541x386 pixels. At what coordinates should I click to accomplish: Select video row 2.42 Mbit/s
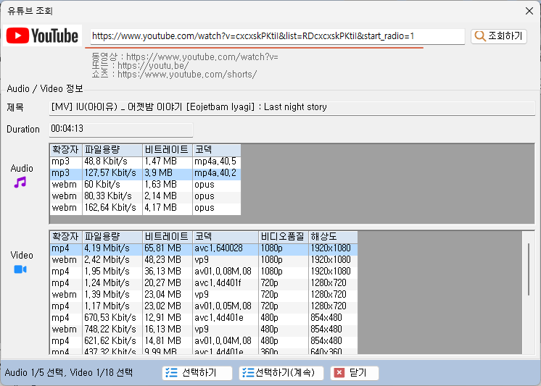[204, 260]
